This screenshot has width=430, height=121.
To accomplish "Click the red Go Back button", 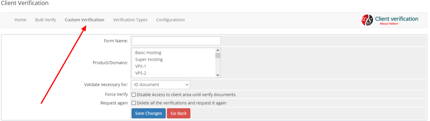I will pyautogui.click(x=178, y=113).
